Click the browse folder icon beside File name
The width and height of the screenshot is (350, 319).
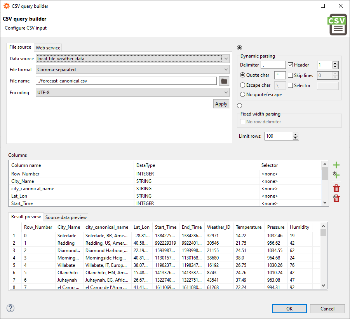pyautogui.click(x=224, y=81)
